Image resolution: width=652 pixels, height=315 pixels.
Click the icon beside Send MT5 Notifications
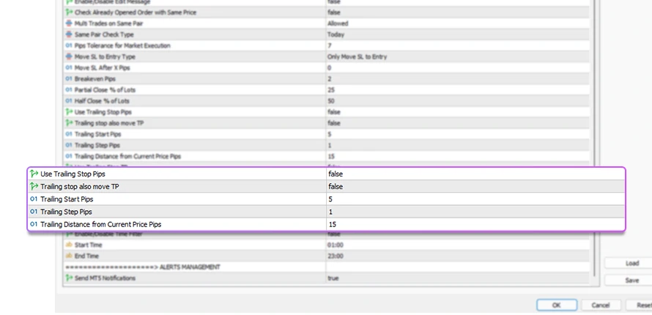click(69, 278)
